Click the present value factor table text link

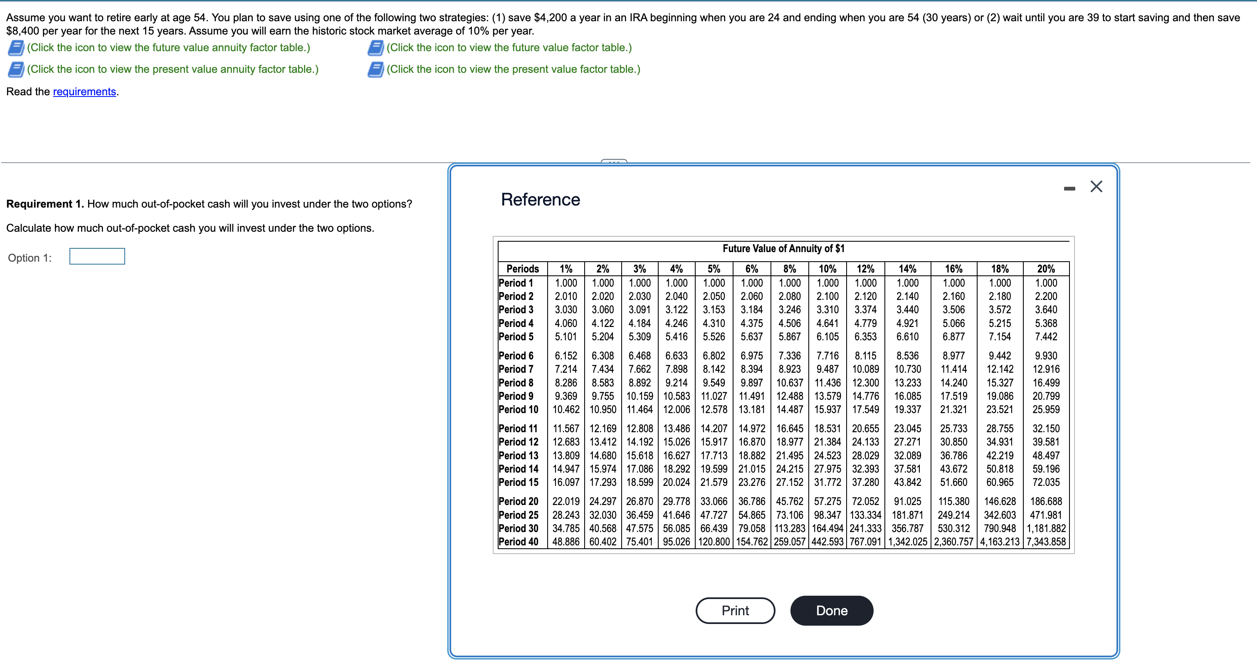(x=514, y=69)
